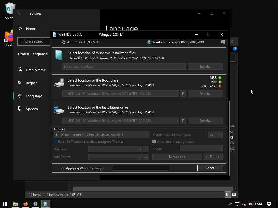Viewport: 278px width, 208px height.
Task: Open the Unattend dropdown
Action: tap(115, 149)
